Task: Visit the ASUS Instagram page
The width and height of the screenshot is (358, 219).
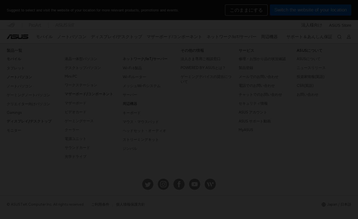Action: (163, 184)
